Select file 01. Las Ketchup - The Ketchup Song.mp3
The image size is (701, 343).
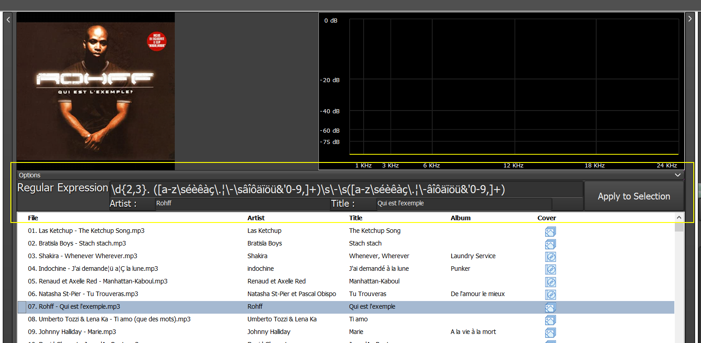click(86, 231)
